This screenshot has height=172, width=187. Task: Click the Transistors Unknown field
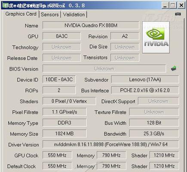point(125,58)
